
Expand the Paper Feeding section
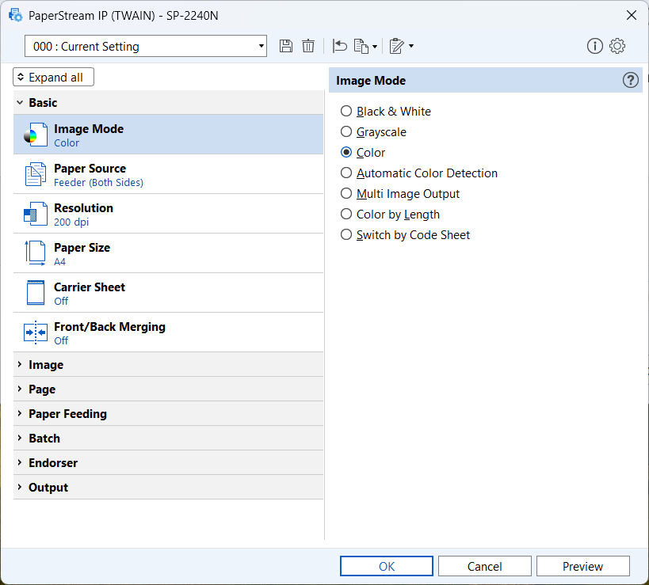coord(168,413)
